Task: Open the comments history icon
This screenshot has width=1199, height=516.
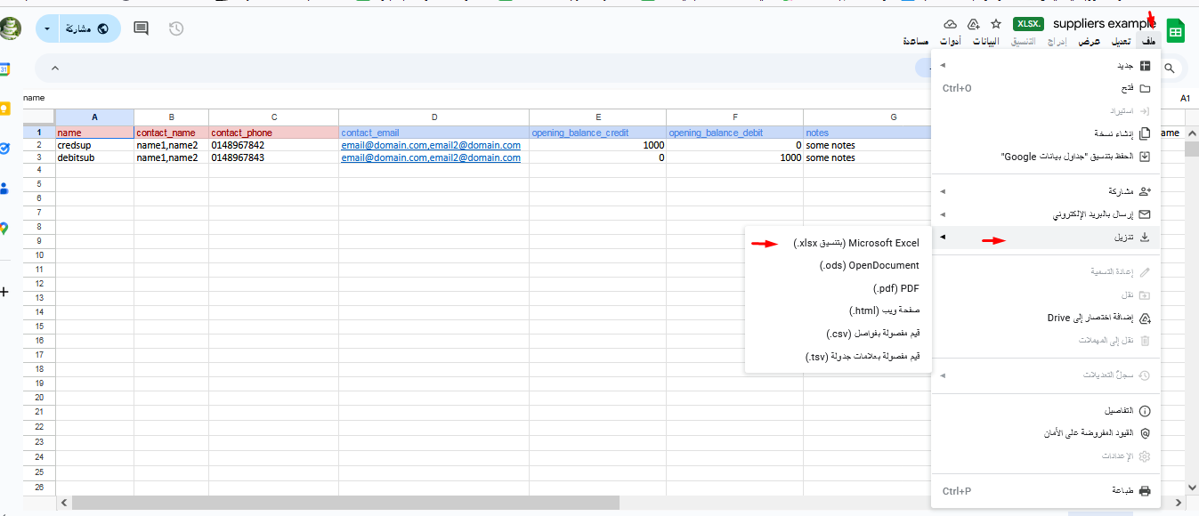Action: coord(141,28)
